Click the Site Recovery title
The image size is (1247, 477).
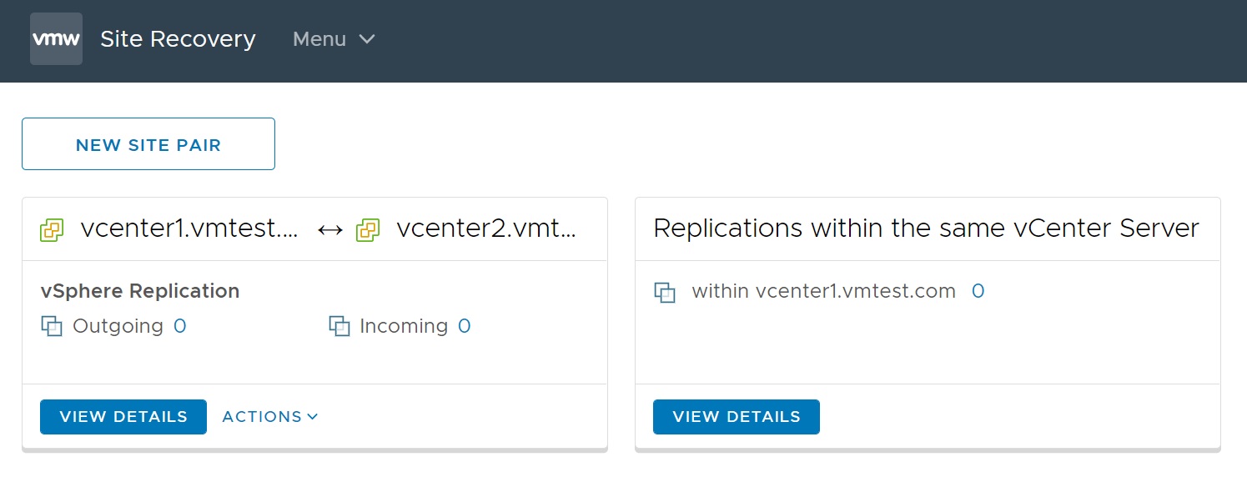pyautogui.click(x=178, y=39)
